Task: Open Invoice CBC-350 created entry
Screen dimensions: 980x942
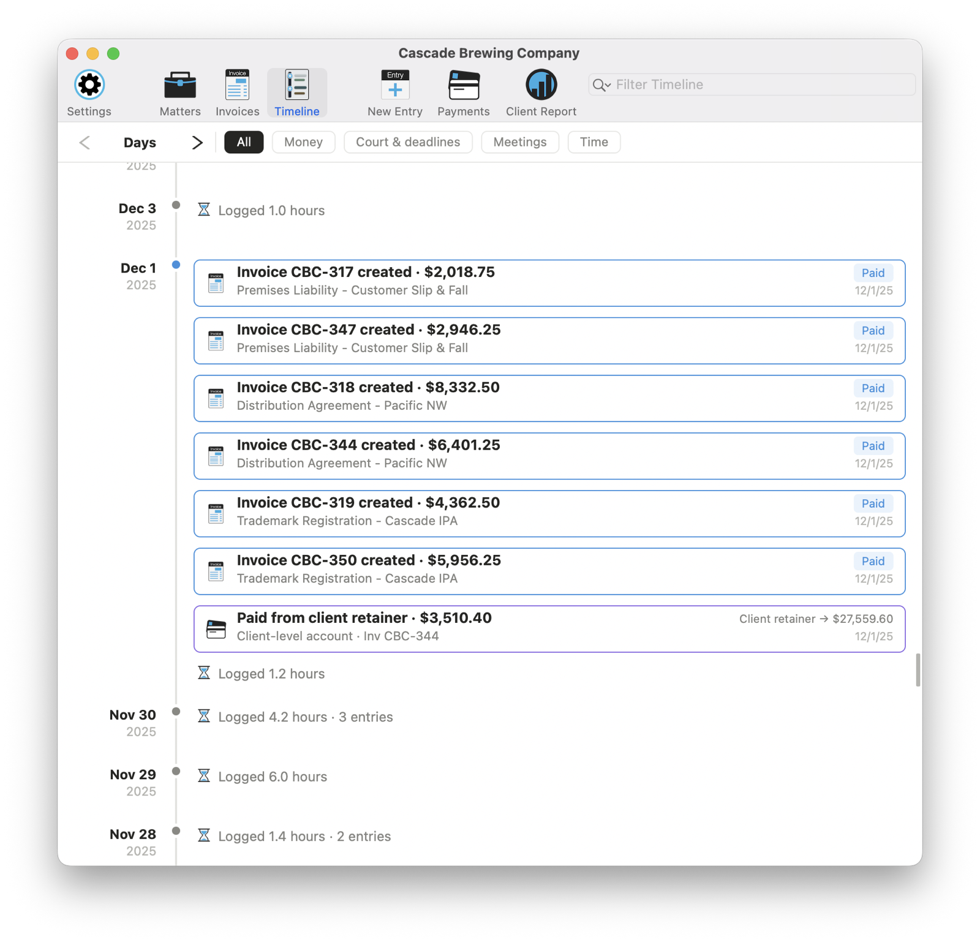Action: point(549,571)
